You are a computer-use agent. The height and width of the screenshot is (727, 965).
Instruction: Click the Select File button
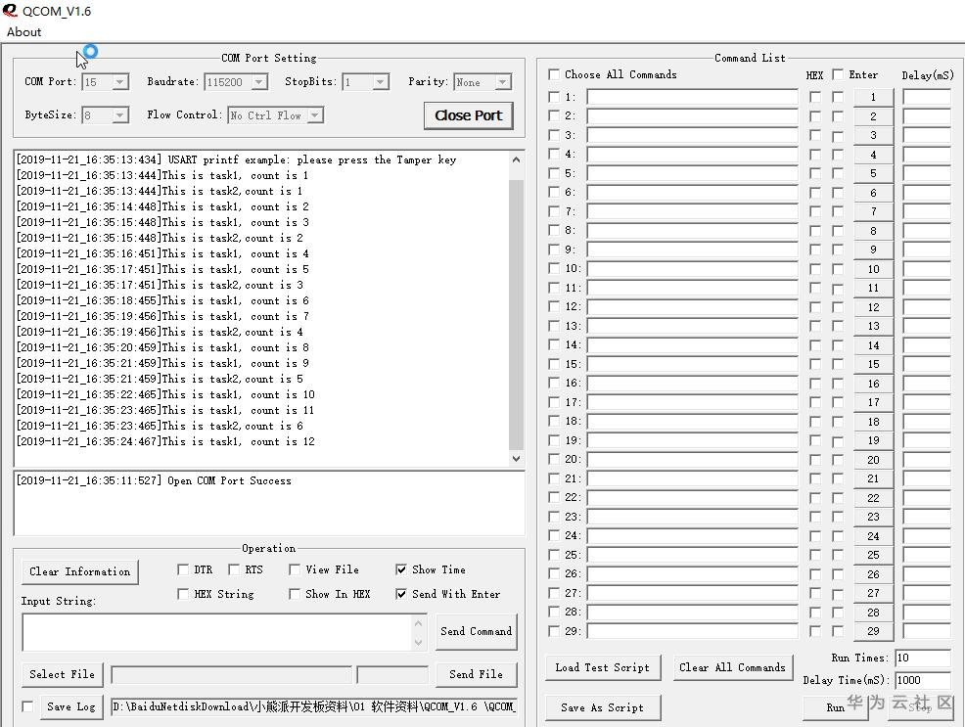pos(63,674)
